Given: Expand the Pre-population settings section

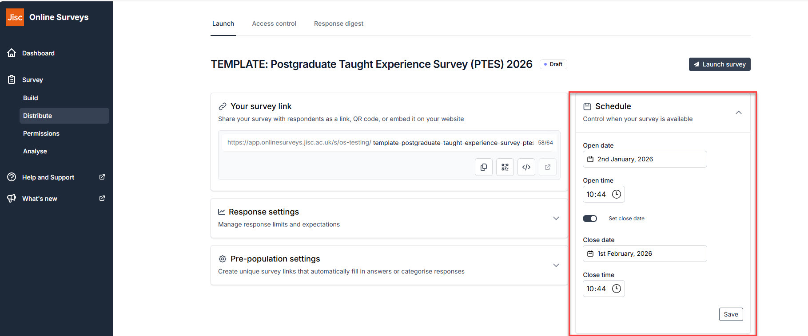Looking at the screenshot, I should [x=556, y=265].
